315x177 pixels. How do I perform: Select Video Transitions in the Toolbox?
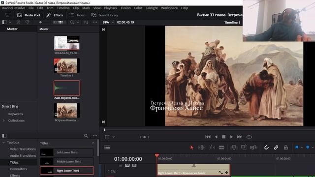pyautogui.click(x=23, y=149)
